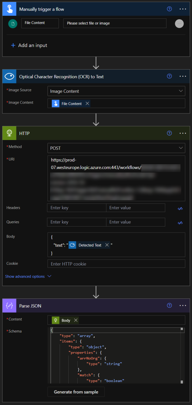This screenshot has width=192, height=405.
Task: Open the OCR action's ellipsis menu
Action: coord(183,76)
